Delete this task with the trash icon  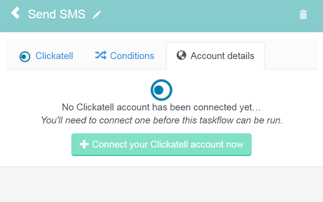point(303,15)
